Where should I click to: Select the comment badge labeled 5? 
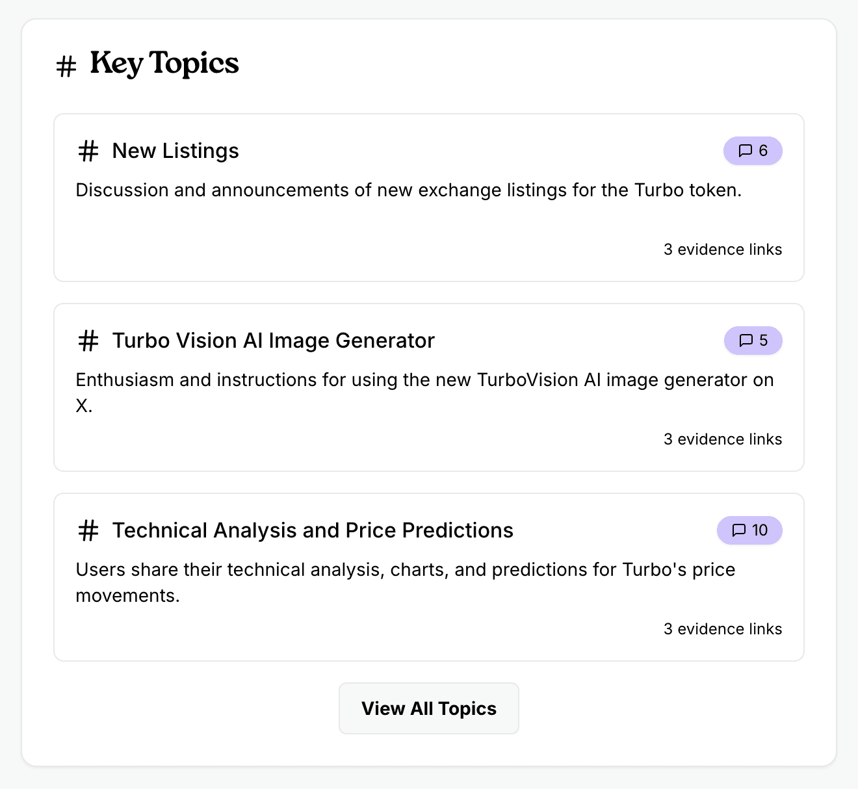coord(753,340)
